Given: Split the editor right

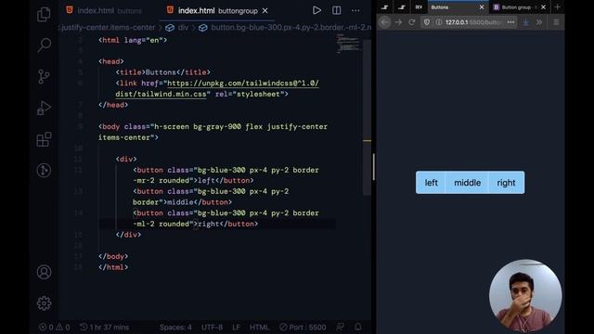Looking at the screenshot, I should pyautogui.click(x=336, y=10).
